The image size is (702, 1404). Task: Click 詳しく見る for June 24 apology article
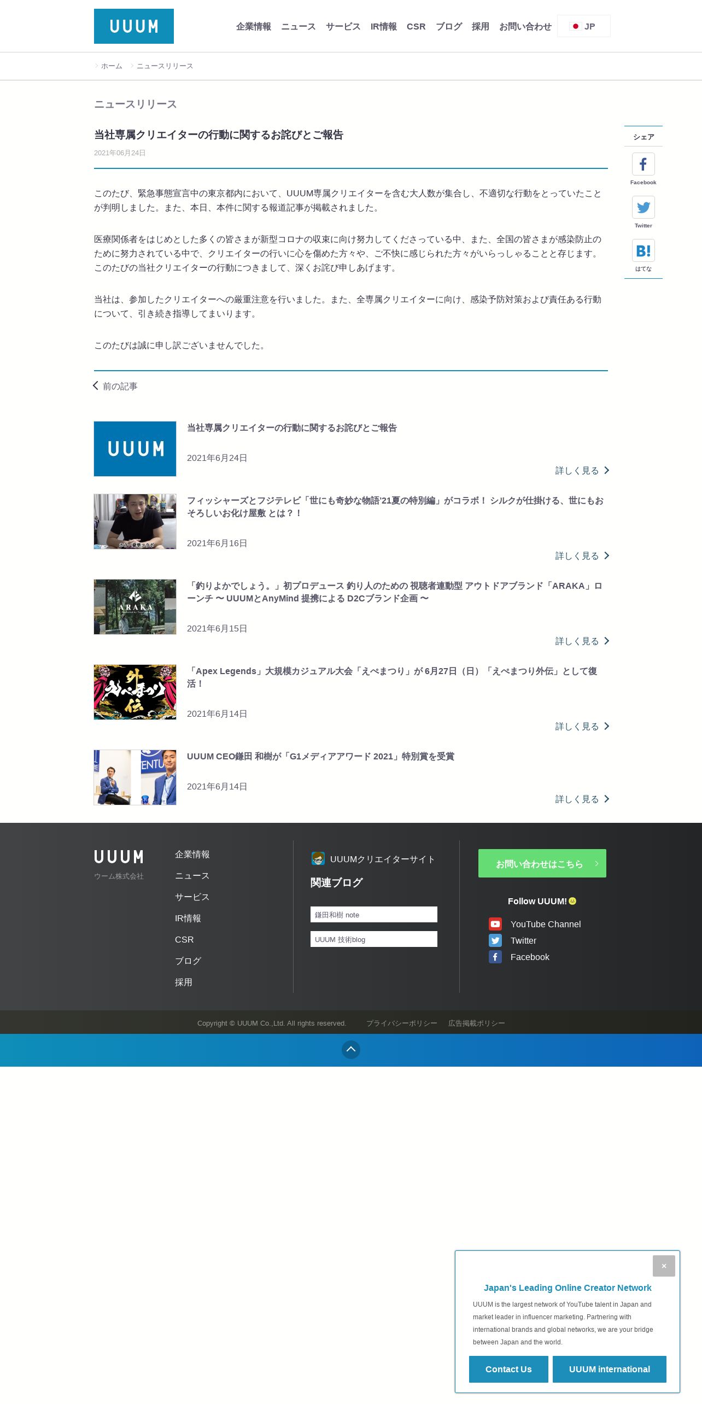pyautogui.click(x=582, y=471)
